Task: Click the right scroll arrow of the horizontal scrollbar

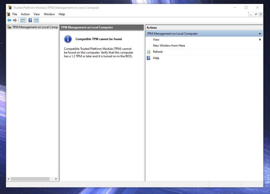Action: [56, 179]
